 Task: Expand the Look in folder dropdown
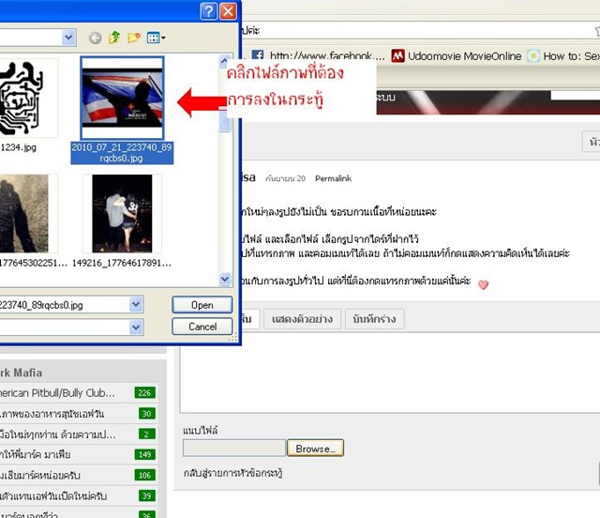click(x=68, y=38)
